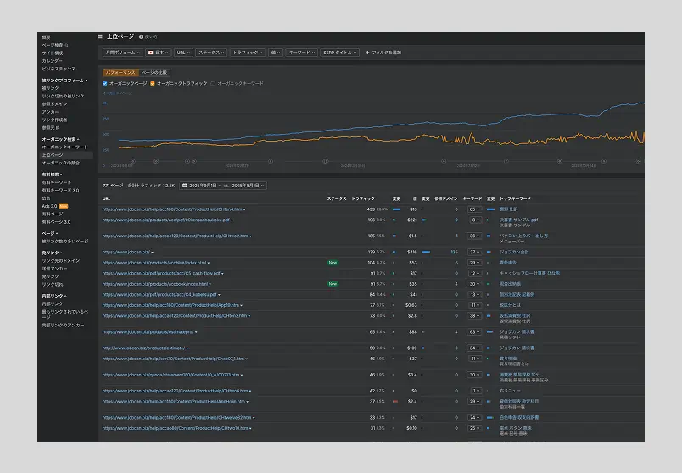
Task: Open the トラフィック filter dropdown
Action: click(x=248, y=53)
